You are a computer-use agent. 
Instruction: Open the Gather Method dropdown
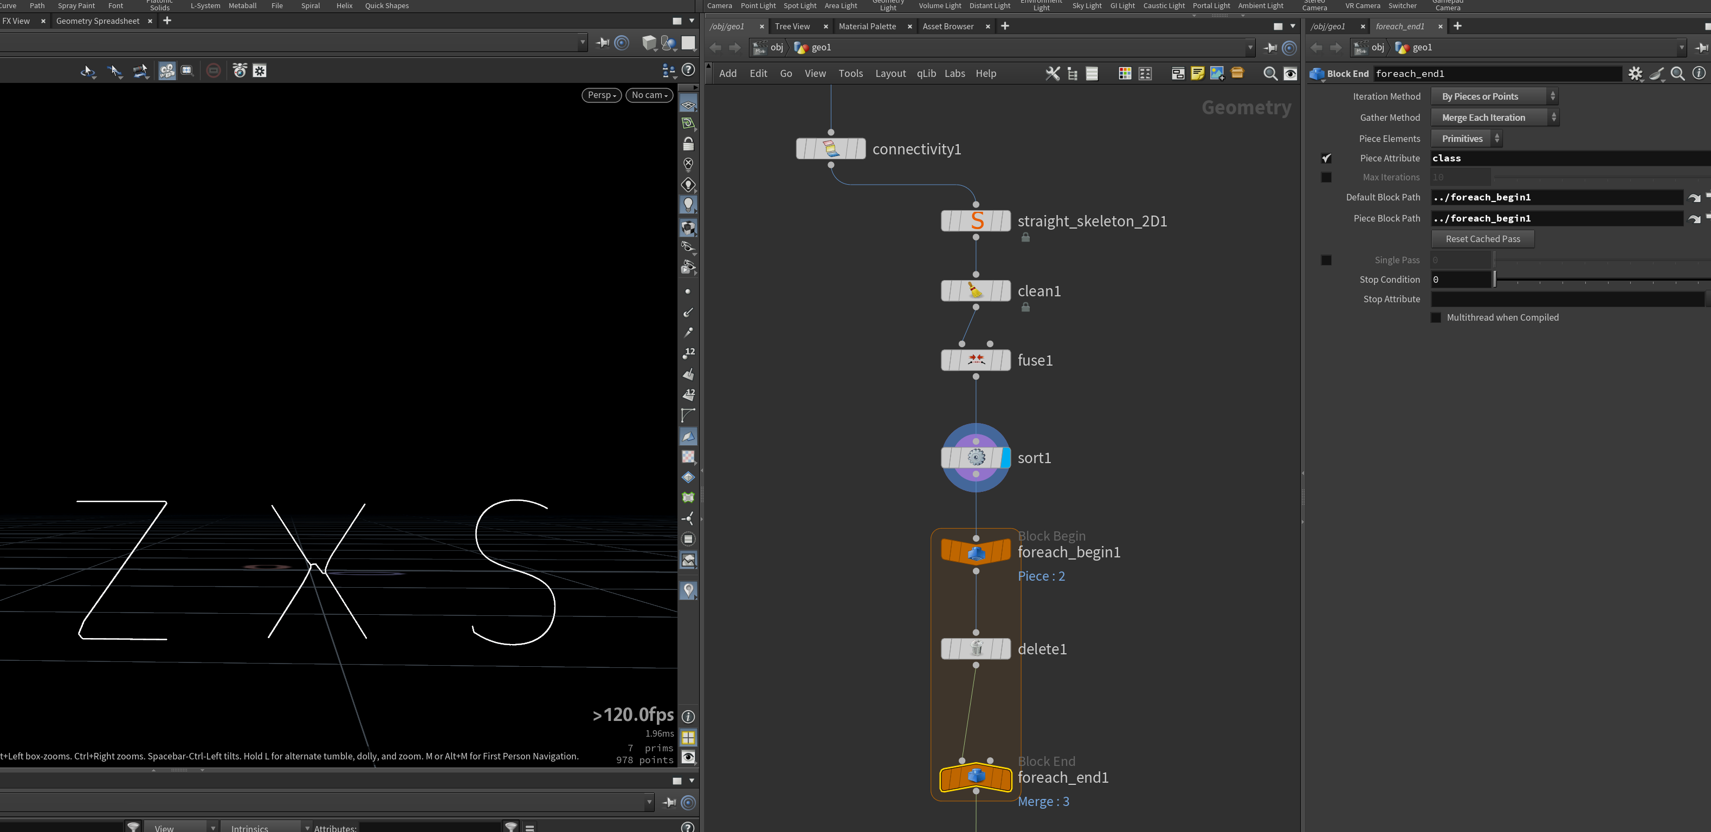click(x=1494, y=118)
